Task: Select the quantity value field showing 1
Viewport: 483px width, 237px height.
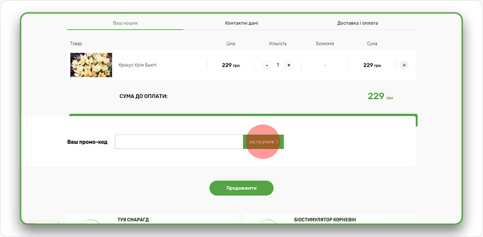Action: pyautogui.click(x=278, y=65)
